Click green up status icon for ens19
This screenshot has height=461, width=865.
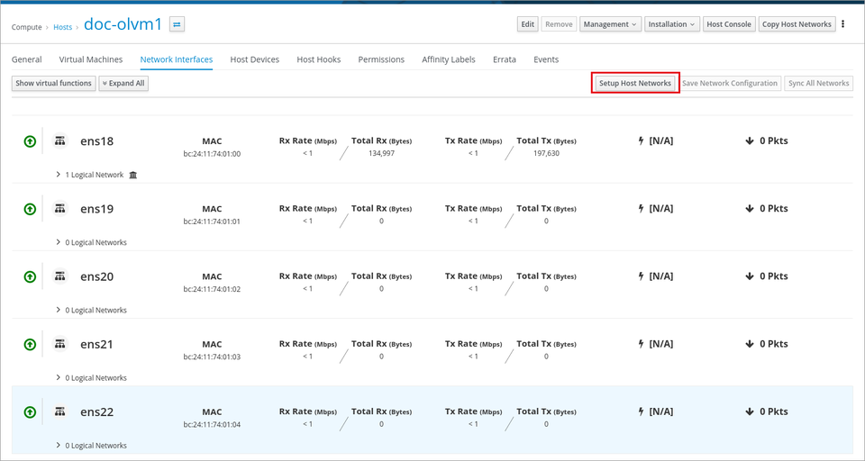(31, 209)
